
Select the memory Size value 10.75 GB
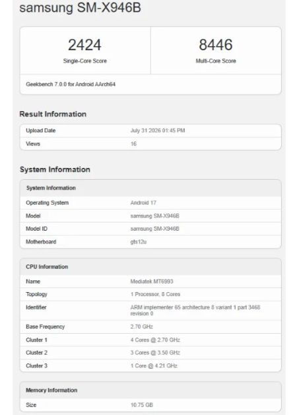(142, 405)
